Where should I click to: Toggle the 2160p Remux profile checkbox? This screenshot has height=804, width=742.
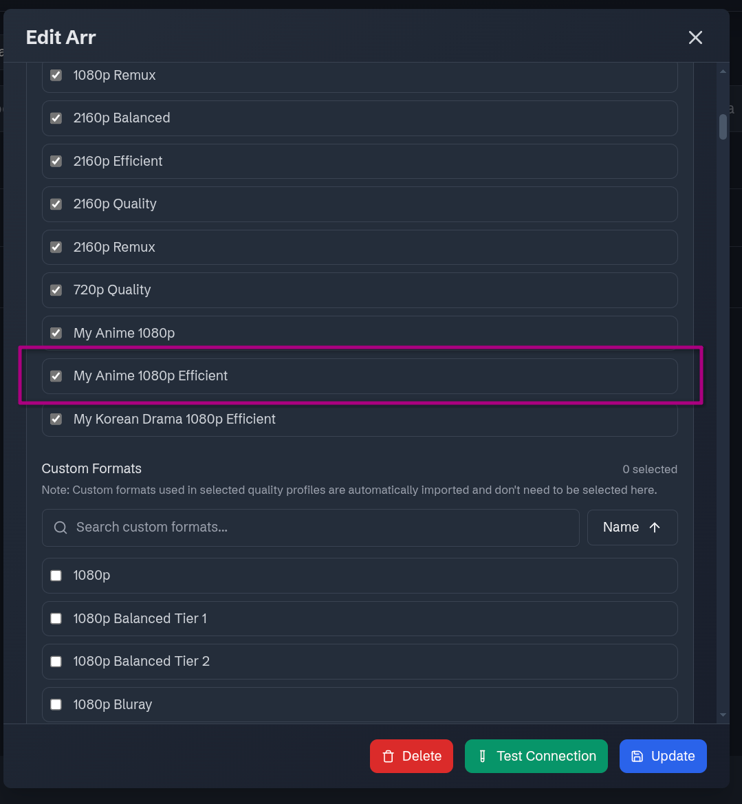pyautogui.click(x=56, y=247)
